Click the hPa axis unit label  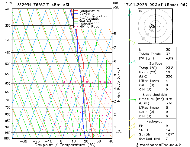tap(8, 3)
